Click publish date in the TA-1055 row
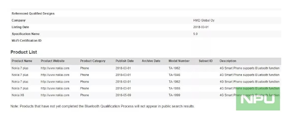 pos(123,88)
